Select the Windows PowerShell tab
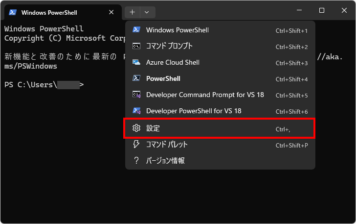The image size is (356, 224). point(62,12)
